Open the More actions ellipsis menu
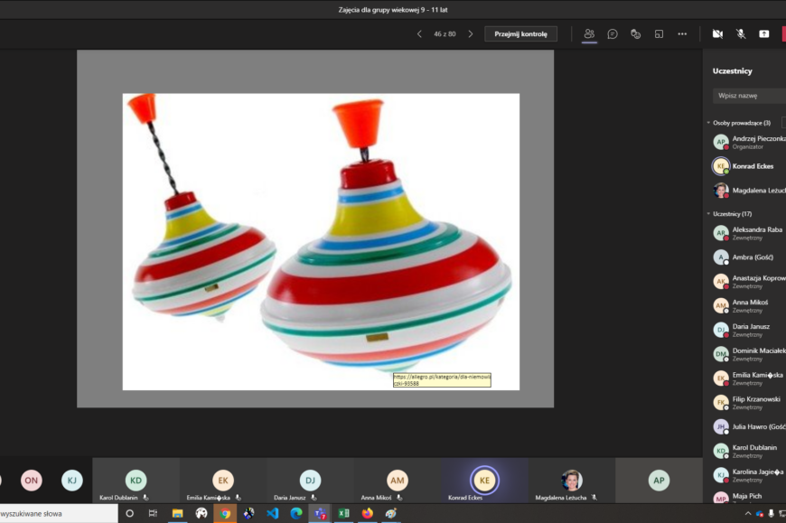This screenshot has height=523, width=786. pos(682,34)
